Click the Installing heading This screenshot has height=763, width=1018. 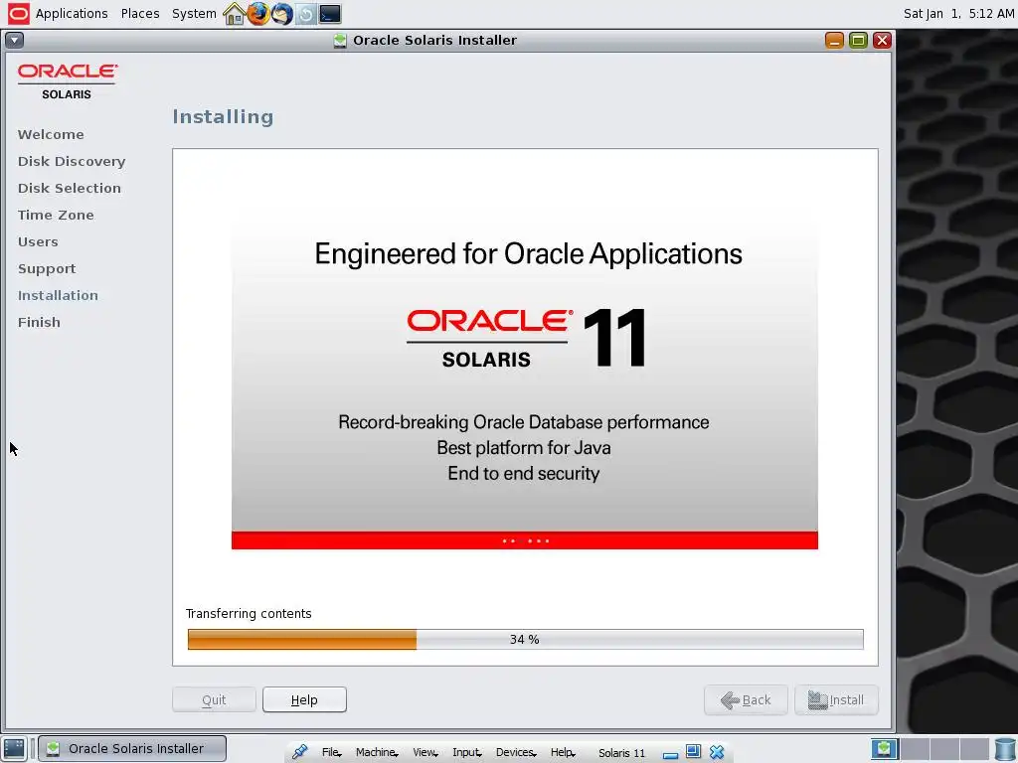click(x=223, y=117)
